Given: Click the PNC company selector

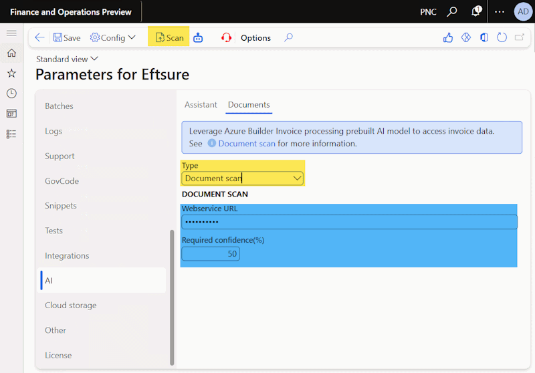Looking at the screenshot, I should 428,12.
